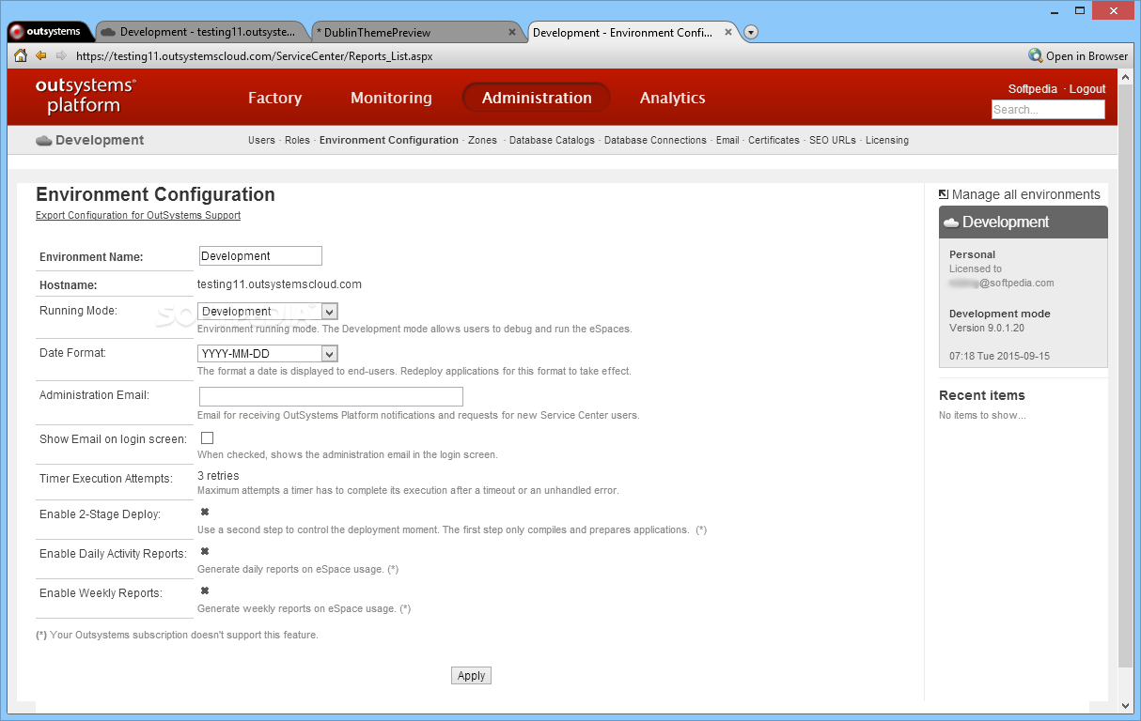Click the '3 retries' value

[x=218, y=476]
